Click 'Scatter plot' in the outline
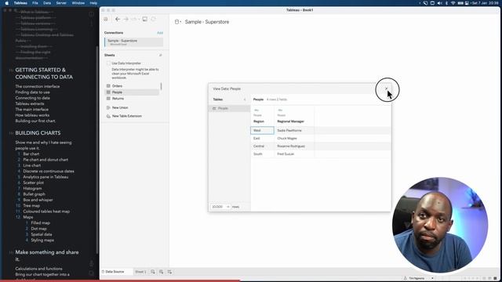Screen dimensions: 502x282 (33, 183)
